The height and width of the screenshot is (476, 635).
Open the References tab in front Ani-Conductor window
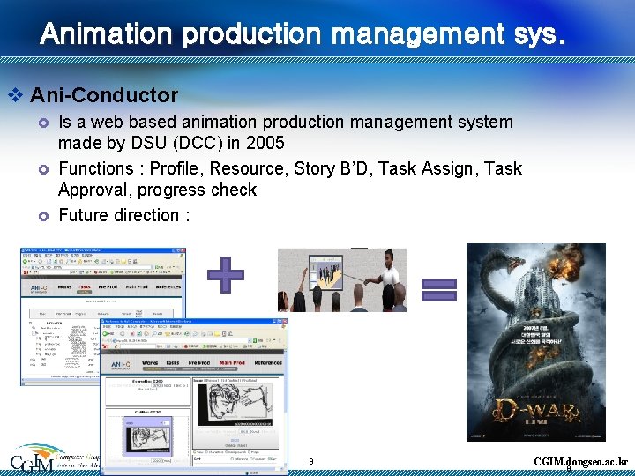[268, 362]
